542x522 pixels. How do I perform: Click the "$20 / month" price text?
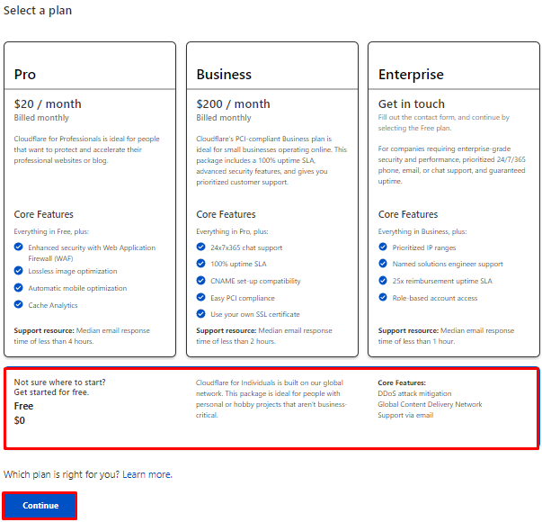tap(48, 103)
